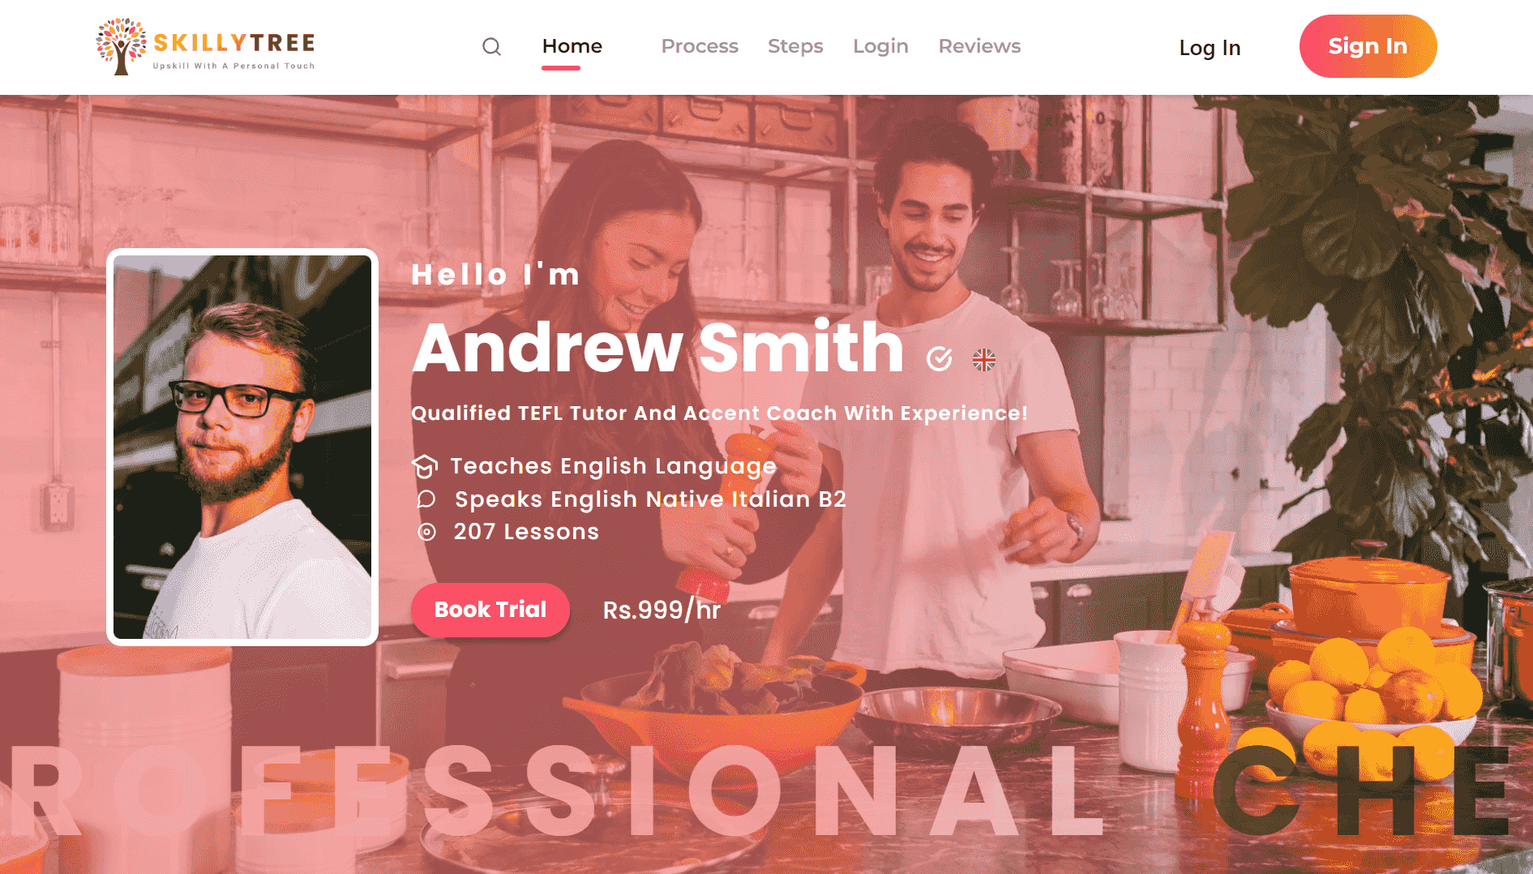
Task: Go to the Process nav item
Action: (700, 46)
